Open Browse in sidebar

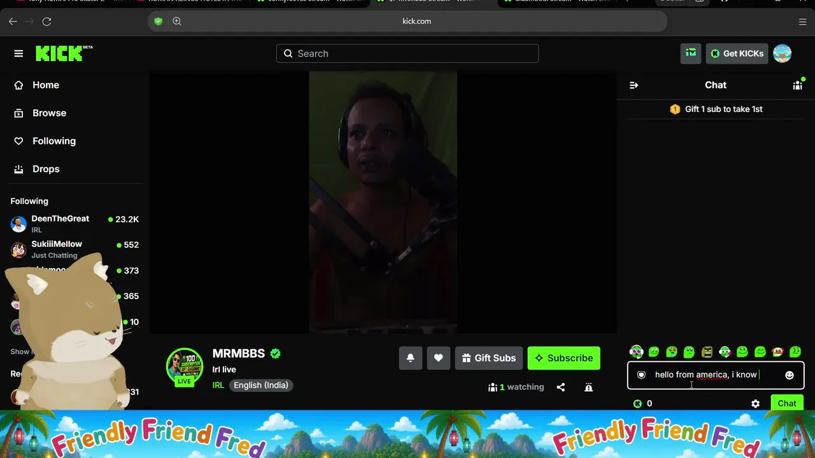50,113
